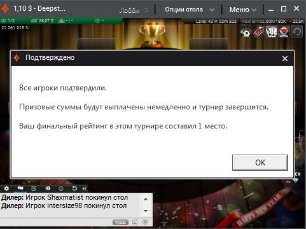Open the hand replay history icon
306x229 pixels.
tap(74, 188)
